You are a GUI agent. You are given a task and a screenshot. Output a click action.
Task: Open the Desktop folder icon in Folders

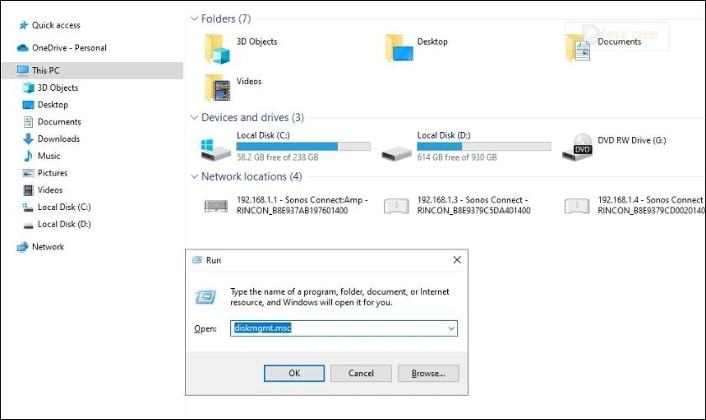coord(399,49)
